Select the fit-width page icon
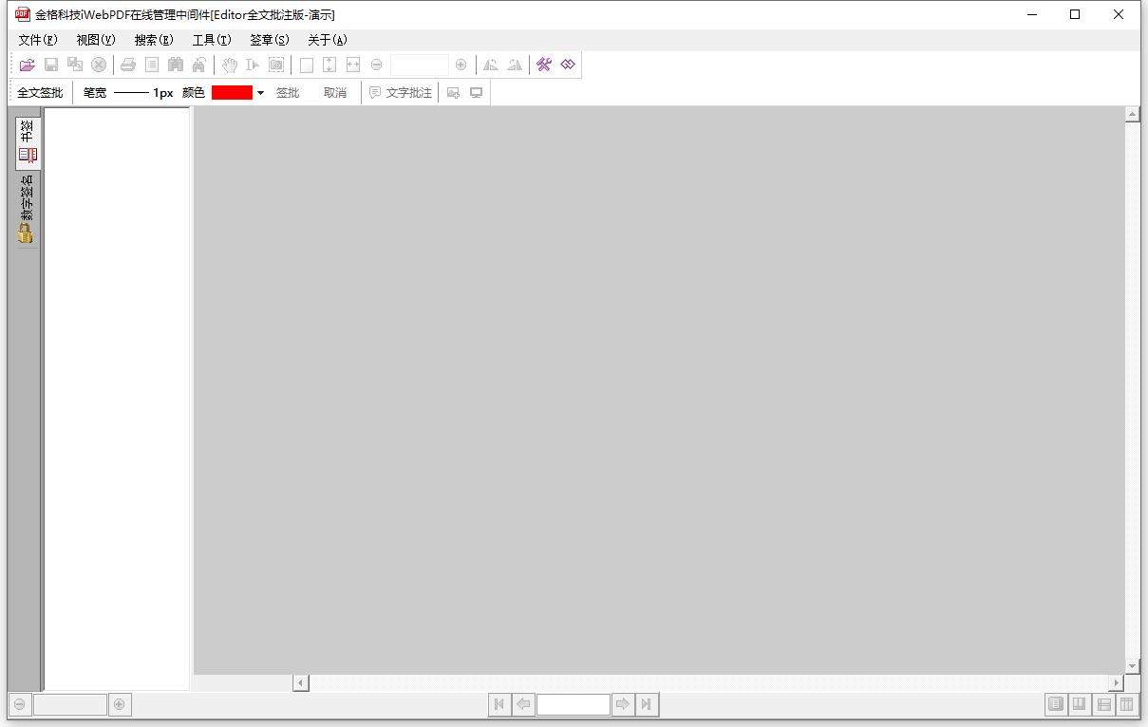The image size is (1148, 727). (x=353, y=65)
